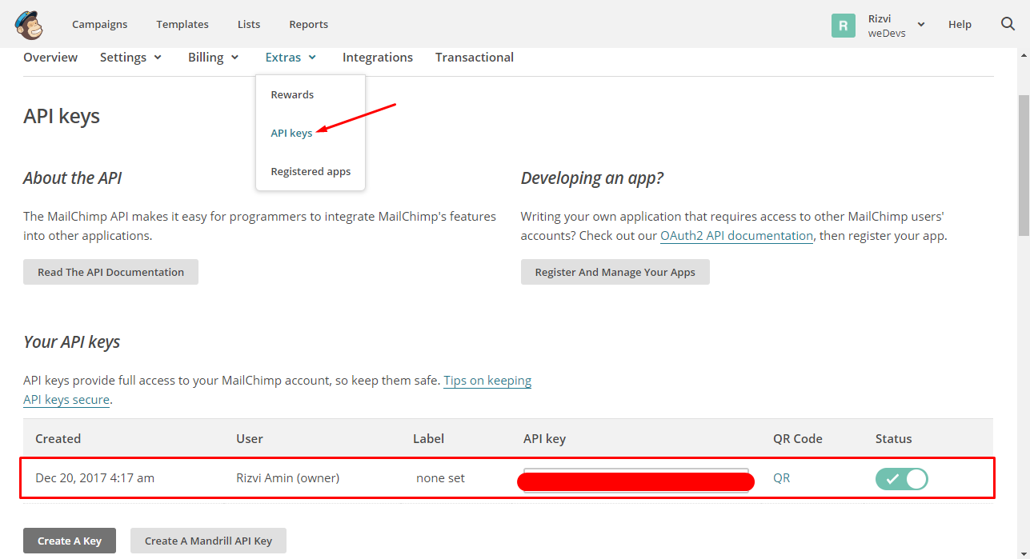Open the OAuth2 API documentation link
The image size is (1030, 559).
pyautogui.click(x=736, y=236)
